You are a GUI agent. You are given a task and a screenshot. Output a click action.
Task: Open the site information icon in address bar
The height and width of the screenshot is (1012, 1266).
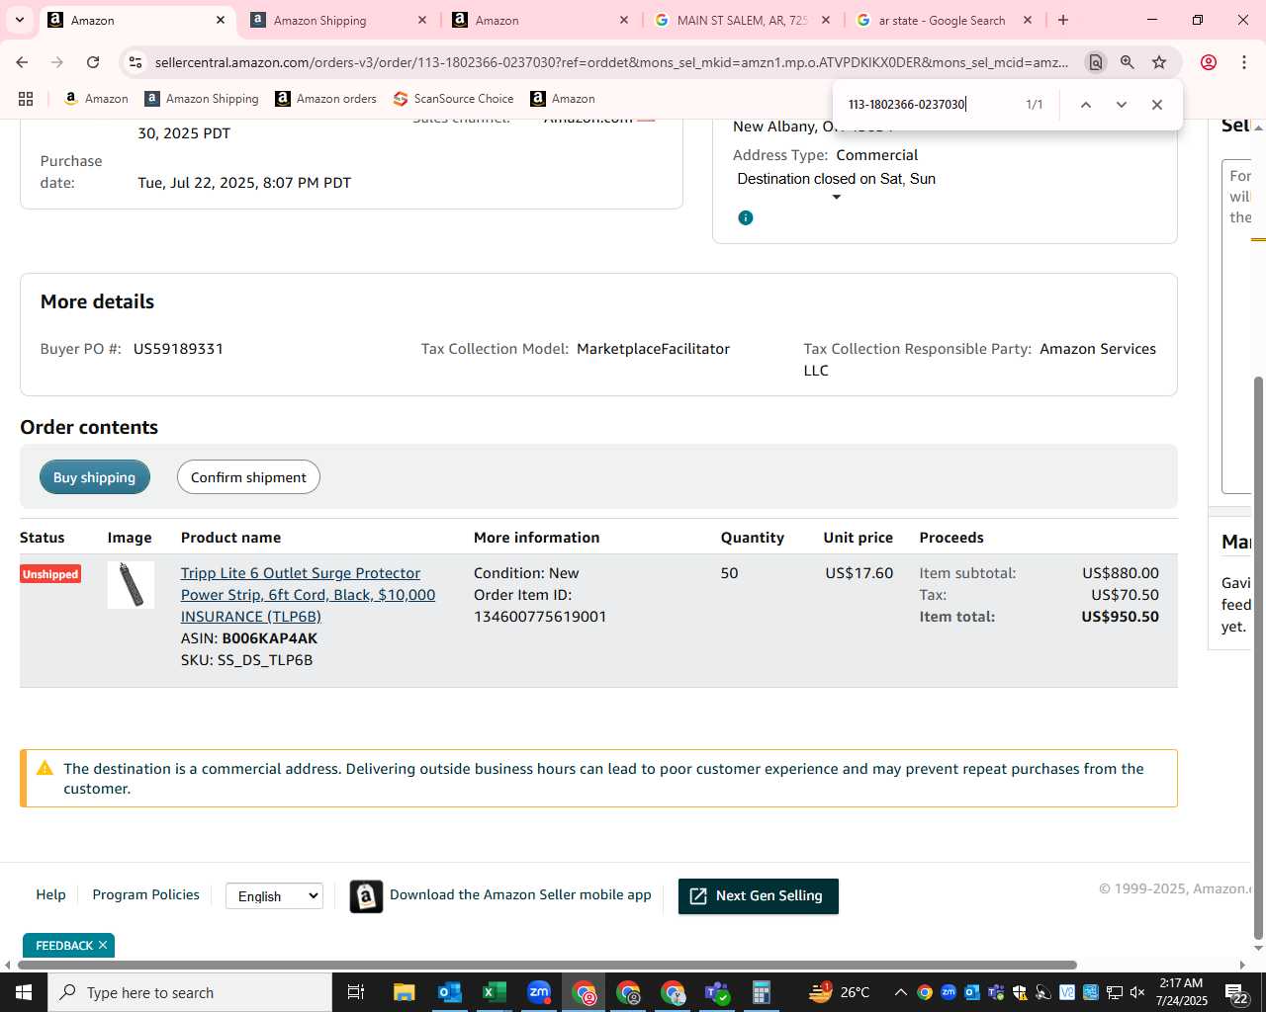pos(136,62)
